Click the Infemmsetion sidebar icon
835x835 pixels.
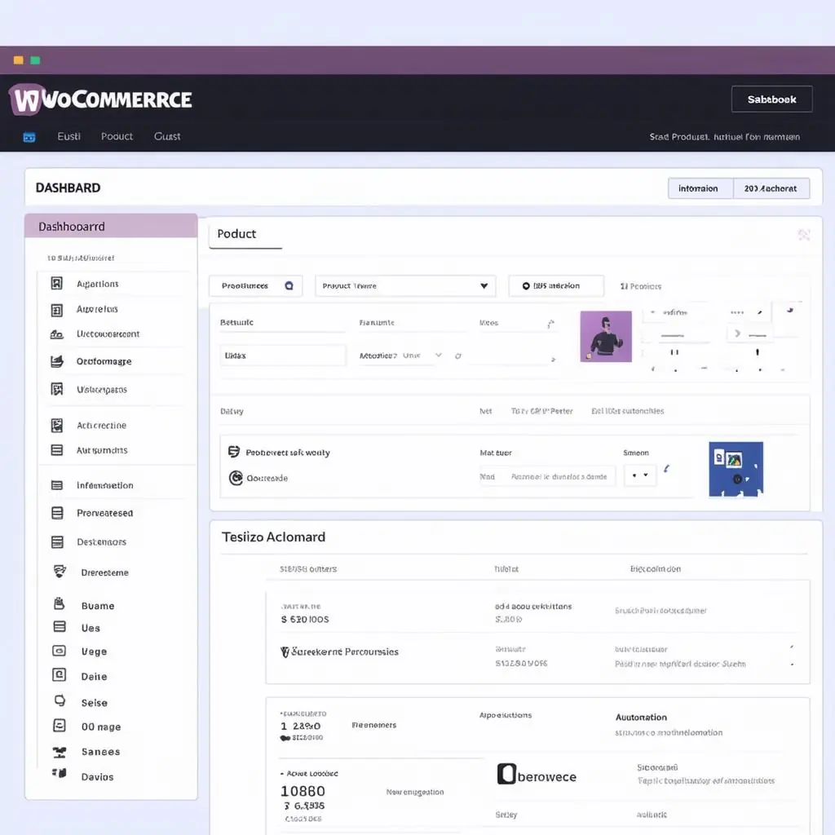57,485
